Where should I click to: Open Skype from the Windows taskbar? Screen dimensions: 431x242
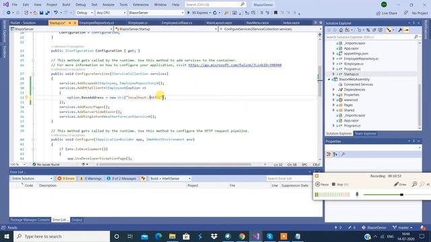pyautogui.click(x=269, y=237)
